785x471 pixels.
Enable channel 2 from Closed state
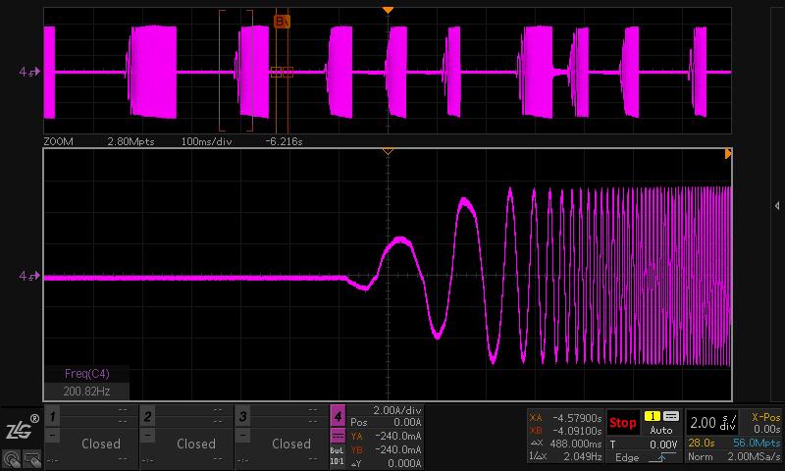(195, 444)
